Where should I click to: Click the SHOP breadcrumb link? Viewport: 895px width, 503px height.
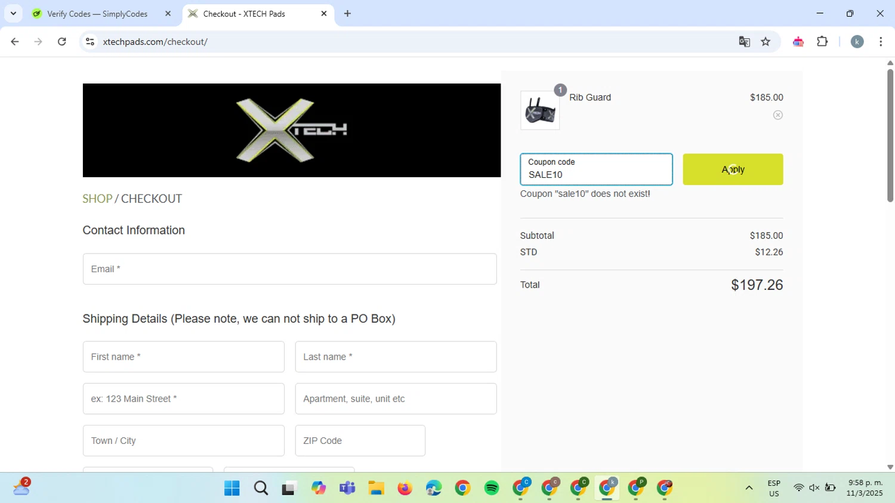tap(97, 199)
